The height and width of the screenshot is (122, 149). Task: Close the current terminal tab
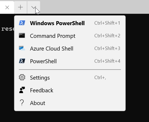pos(7,7)
